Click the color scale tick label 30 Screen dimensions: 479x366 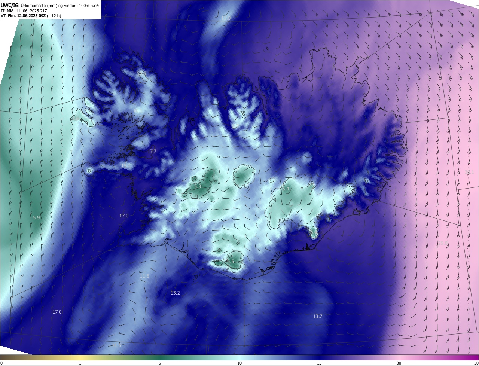tap(399, 363)
